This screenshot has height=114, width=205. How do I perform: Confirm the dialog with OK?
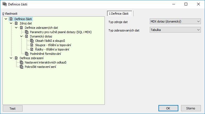click(168, 108)
